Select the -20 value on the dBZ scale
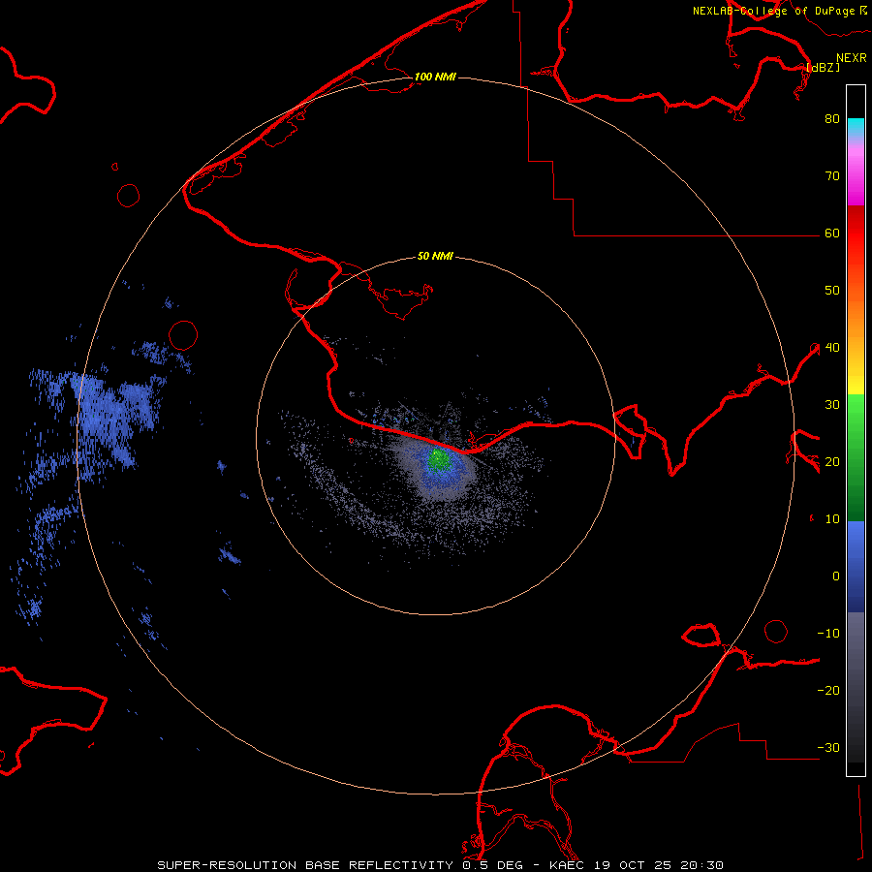Image resolution: width=872 pixels, height=872 pixels. coord(828,691)
